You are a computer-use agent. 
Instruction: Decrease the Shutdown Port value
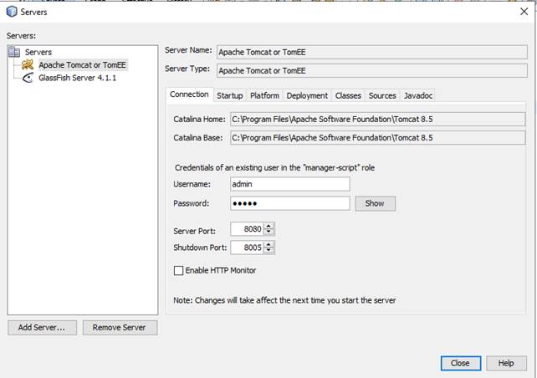pos(268,250)
